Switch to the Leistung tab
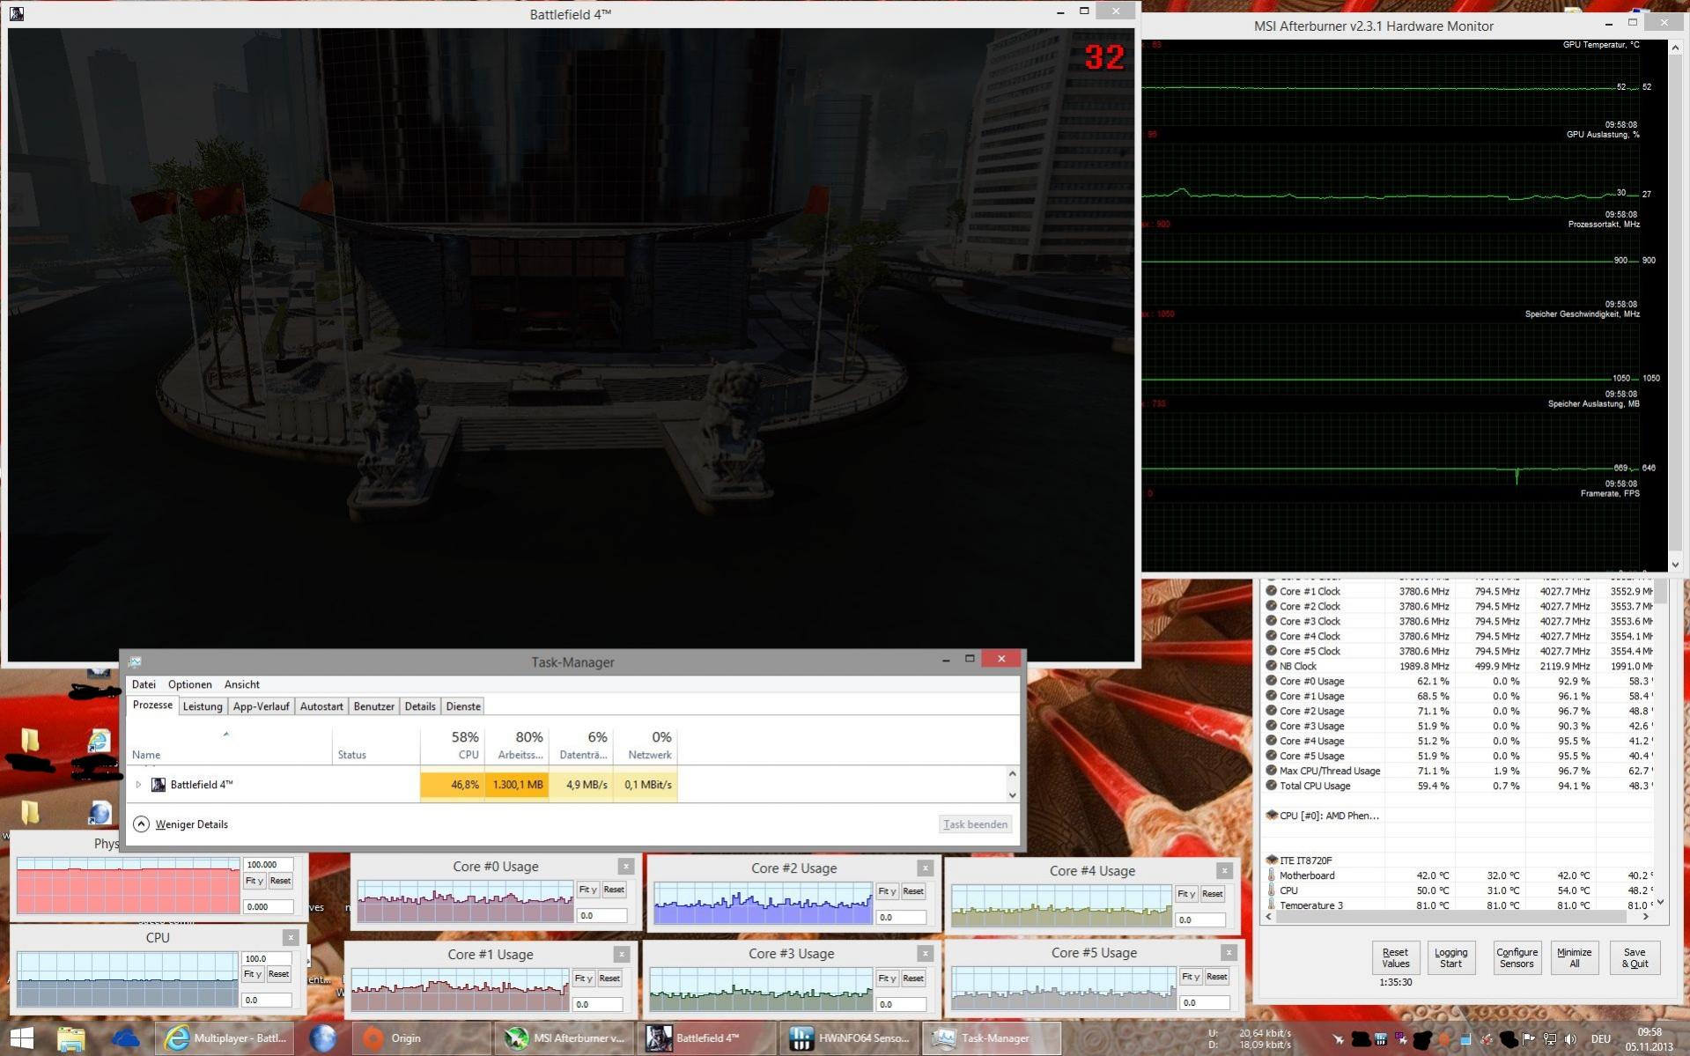Image resolution: width=1690 pixels, height=1056 pixels. click(203, 706)
